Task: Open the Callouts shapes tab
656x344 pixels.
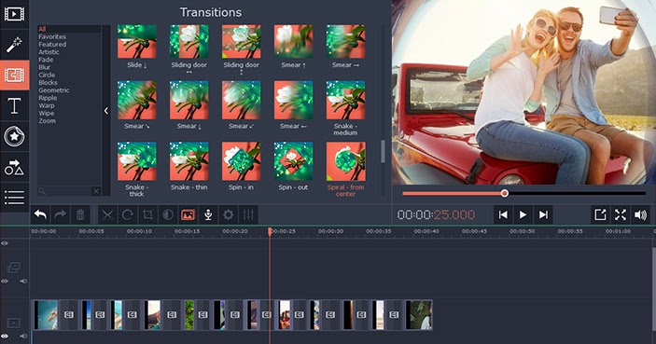Action: [14, 167]
